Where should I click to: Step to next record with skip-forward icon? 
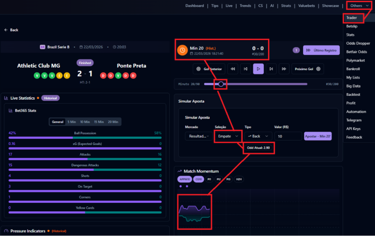tap(271, 69)
